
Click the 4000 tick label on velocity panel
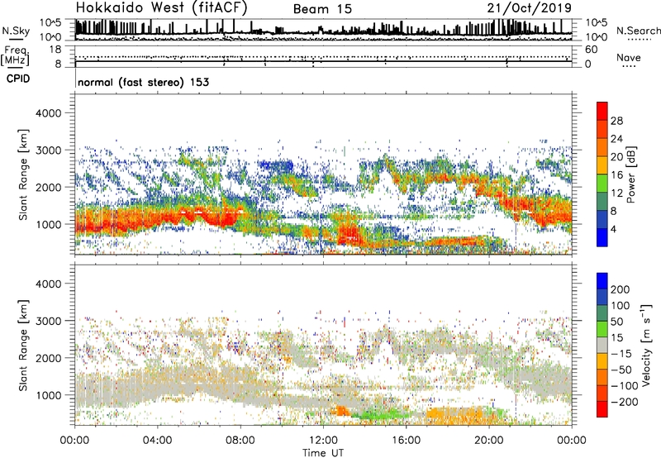[x=48, y=284]
